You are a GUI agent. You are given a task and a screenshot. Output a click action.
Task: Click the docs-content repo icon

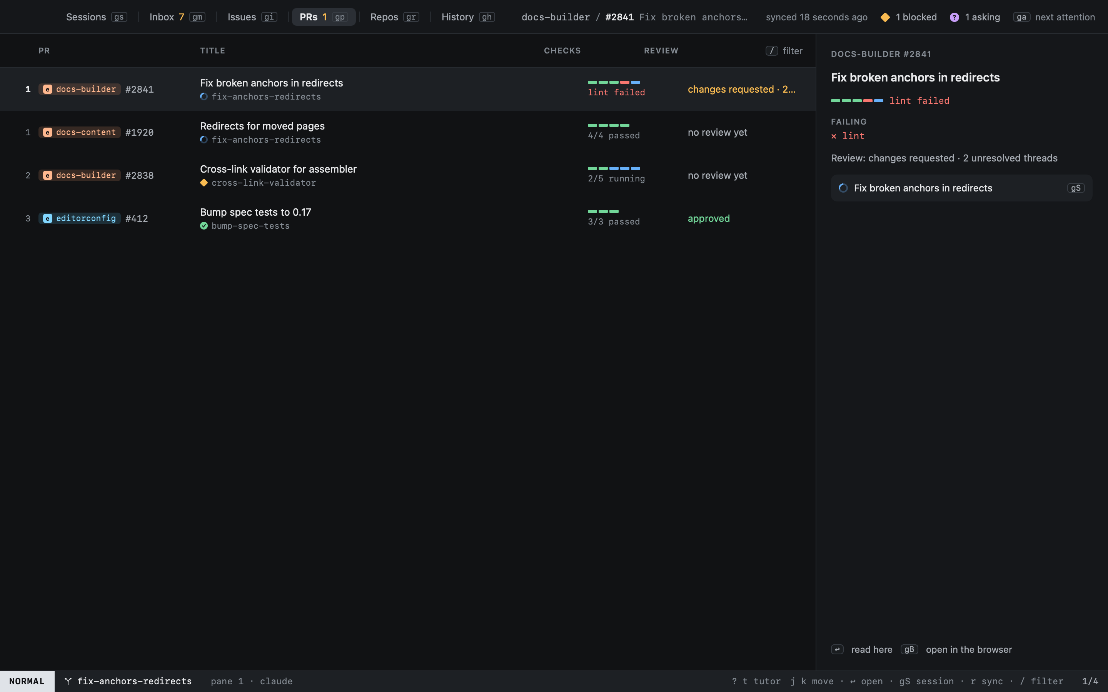(47, 132)
